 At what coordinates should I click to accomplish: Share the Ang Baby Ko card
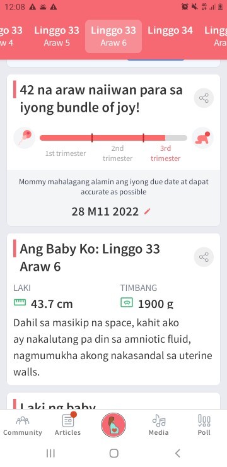pos(204,257)
